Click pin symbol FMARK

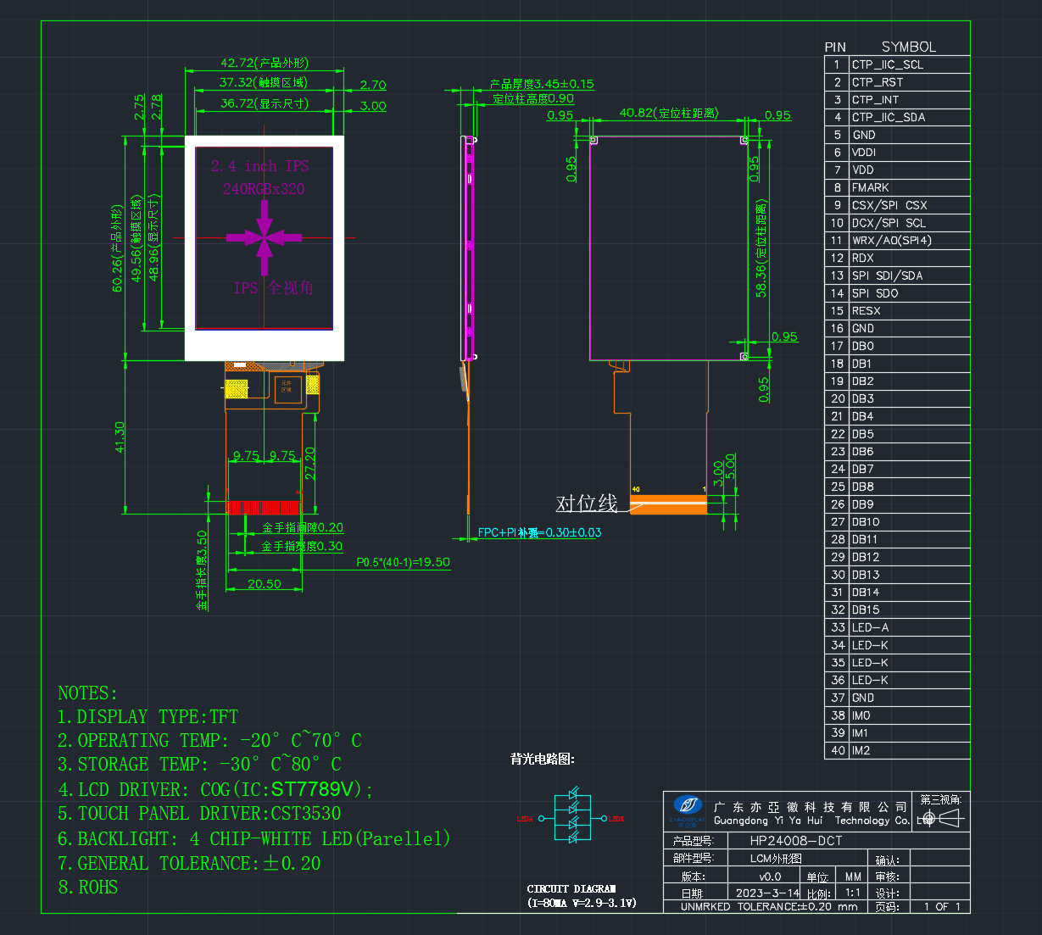coord(871,188)
